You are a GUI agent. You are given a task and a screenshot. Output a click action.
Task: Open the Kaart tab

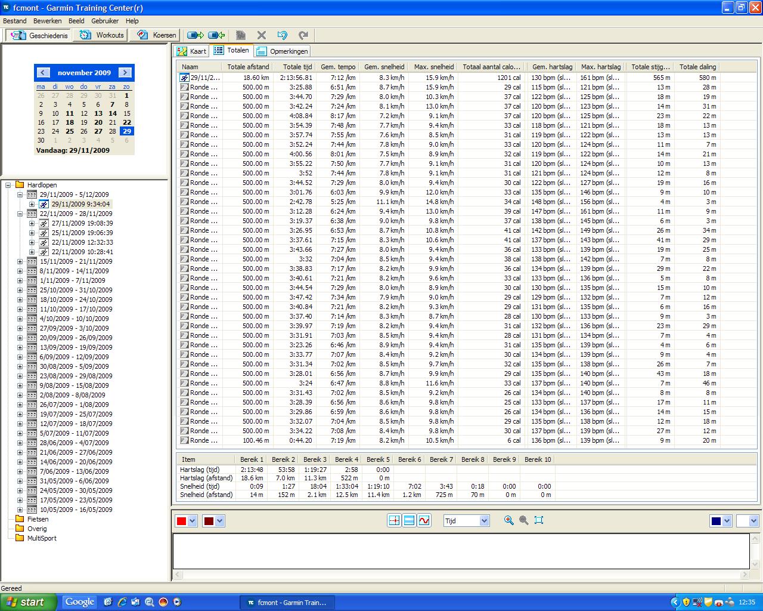pyautogui.click(x=191, y=51)
